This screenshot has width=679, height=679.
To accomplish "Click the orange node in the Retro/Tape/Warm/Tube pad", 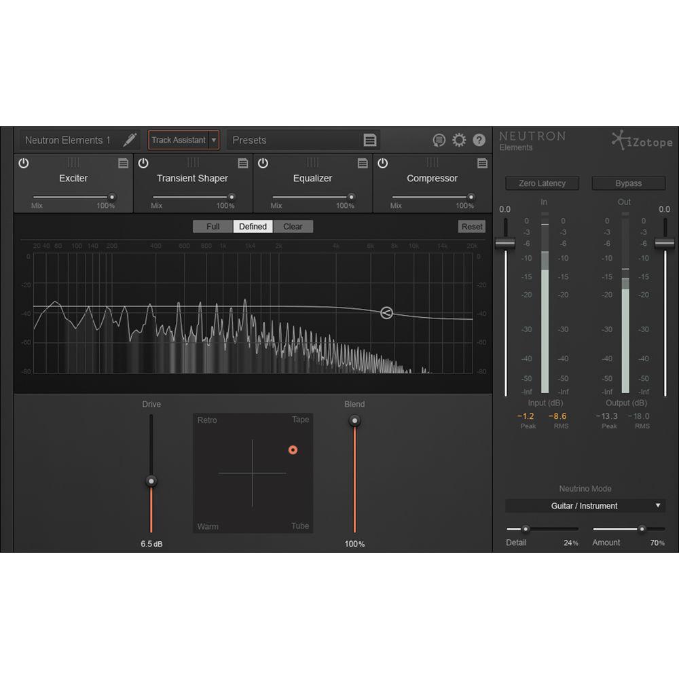I will 293,449.
